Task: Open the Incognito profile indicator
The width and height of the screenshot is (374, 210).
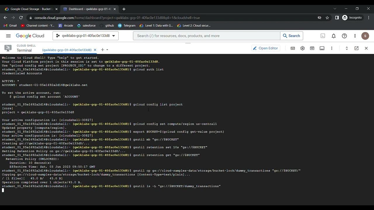Action: (352, 18)
